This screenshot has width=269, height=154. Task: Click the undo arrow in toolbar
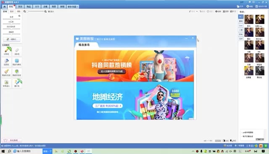pos(192,11)
